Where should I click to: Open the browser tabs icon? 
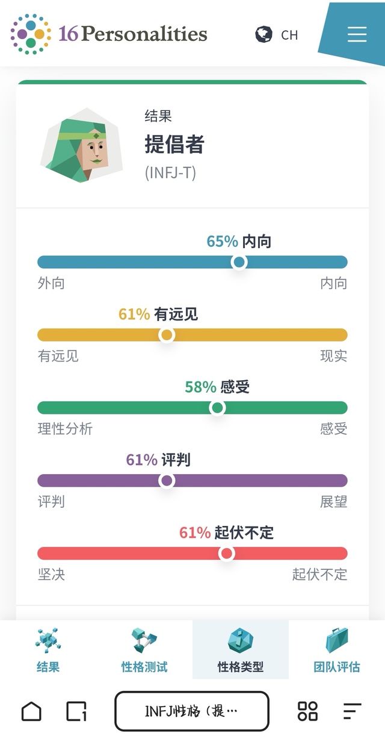pos(76,711)
